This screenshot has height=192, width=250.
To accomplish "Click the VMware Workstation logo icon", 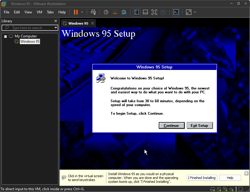I will click(4, 4).
